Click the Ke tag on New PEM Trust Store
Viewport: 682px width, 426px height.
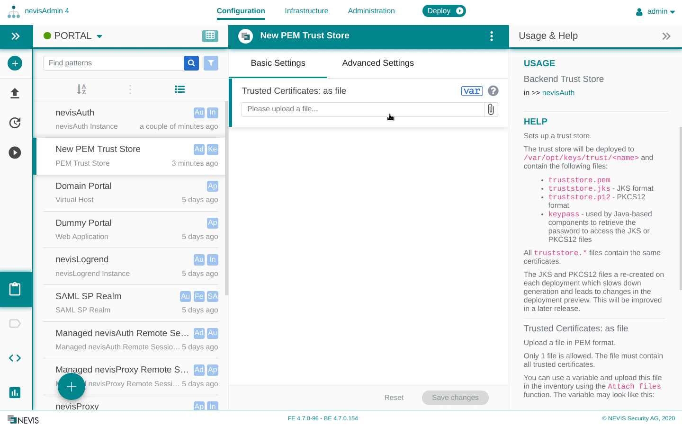coord(213,149)
